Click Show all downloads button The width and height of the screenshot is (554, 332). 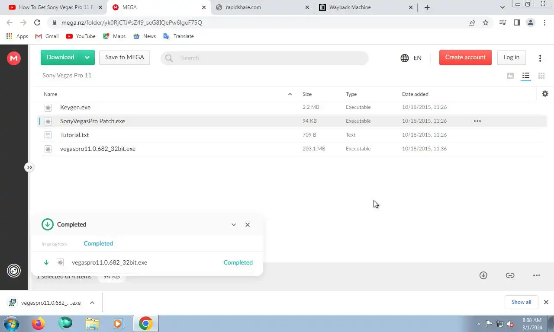tap(521, 302)
